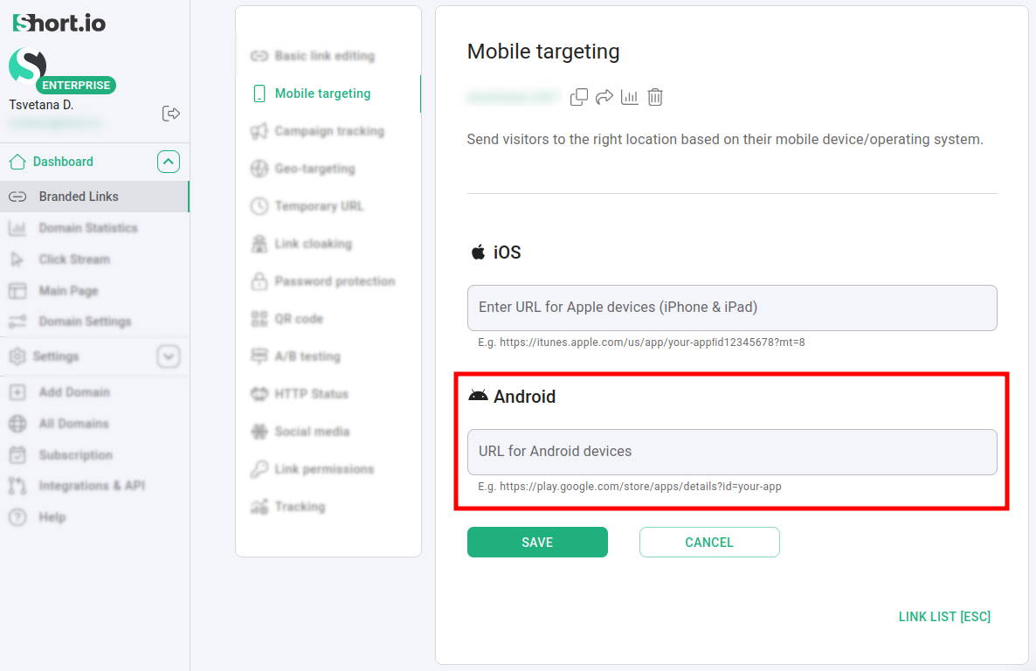The image size is (1036, 671).
Task: Cancel the mobile targeting changes
Action: [709, 542]
